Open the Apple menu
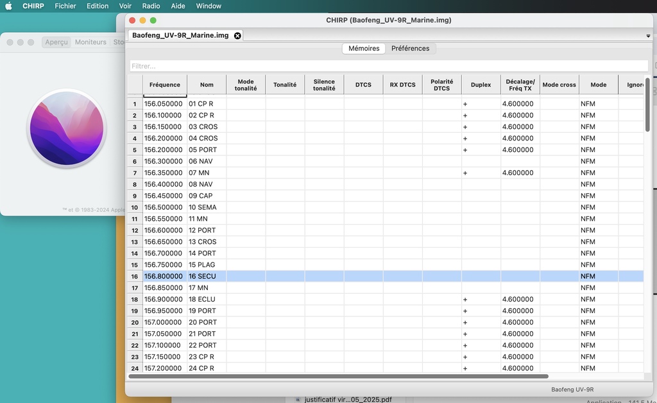Image resolution: width=657 pixels, height=403 pixels. tap(8, 6)
